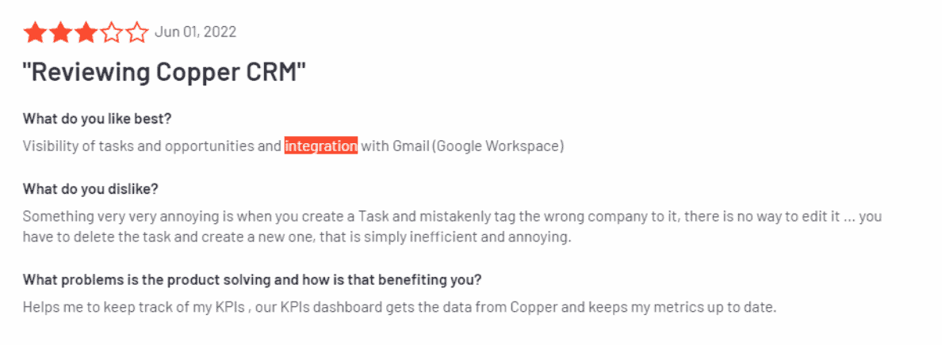Click the fourth empty rating star

[112, 32]
